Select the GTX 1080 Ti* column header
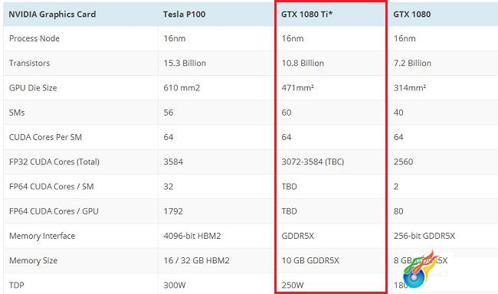Viewport: 498px width, 294px height. click(306, 15)
